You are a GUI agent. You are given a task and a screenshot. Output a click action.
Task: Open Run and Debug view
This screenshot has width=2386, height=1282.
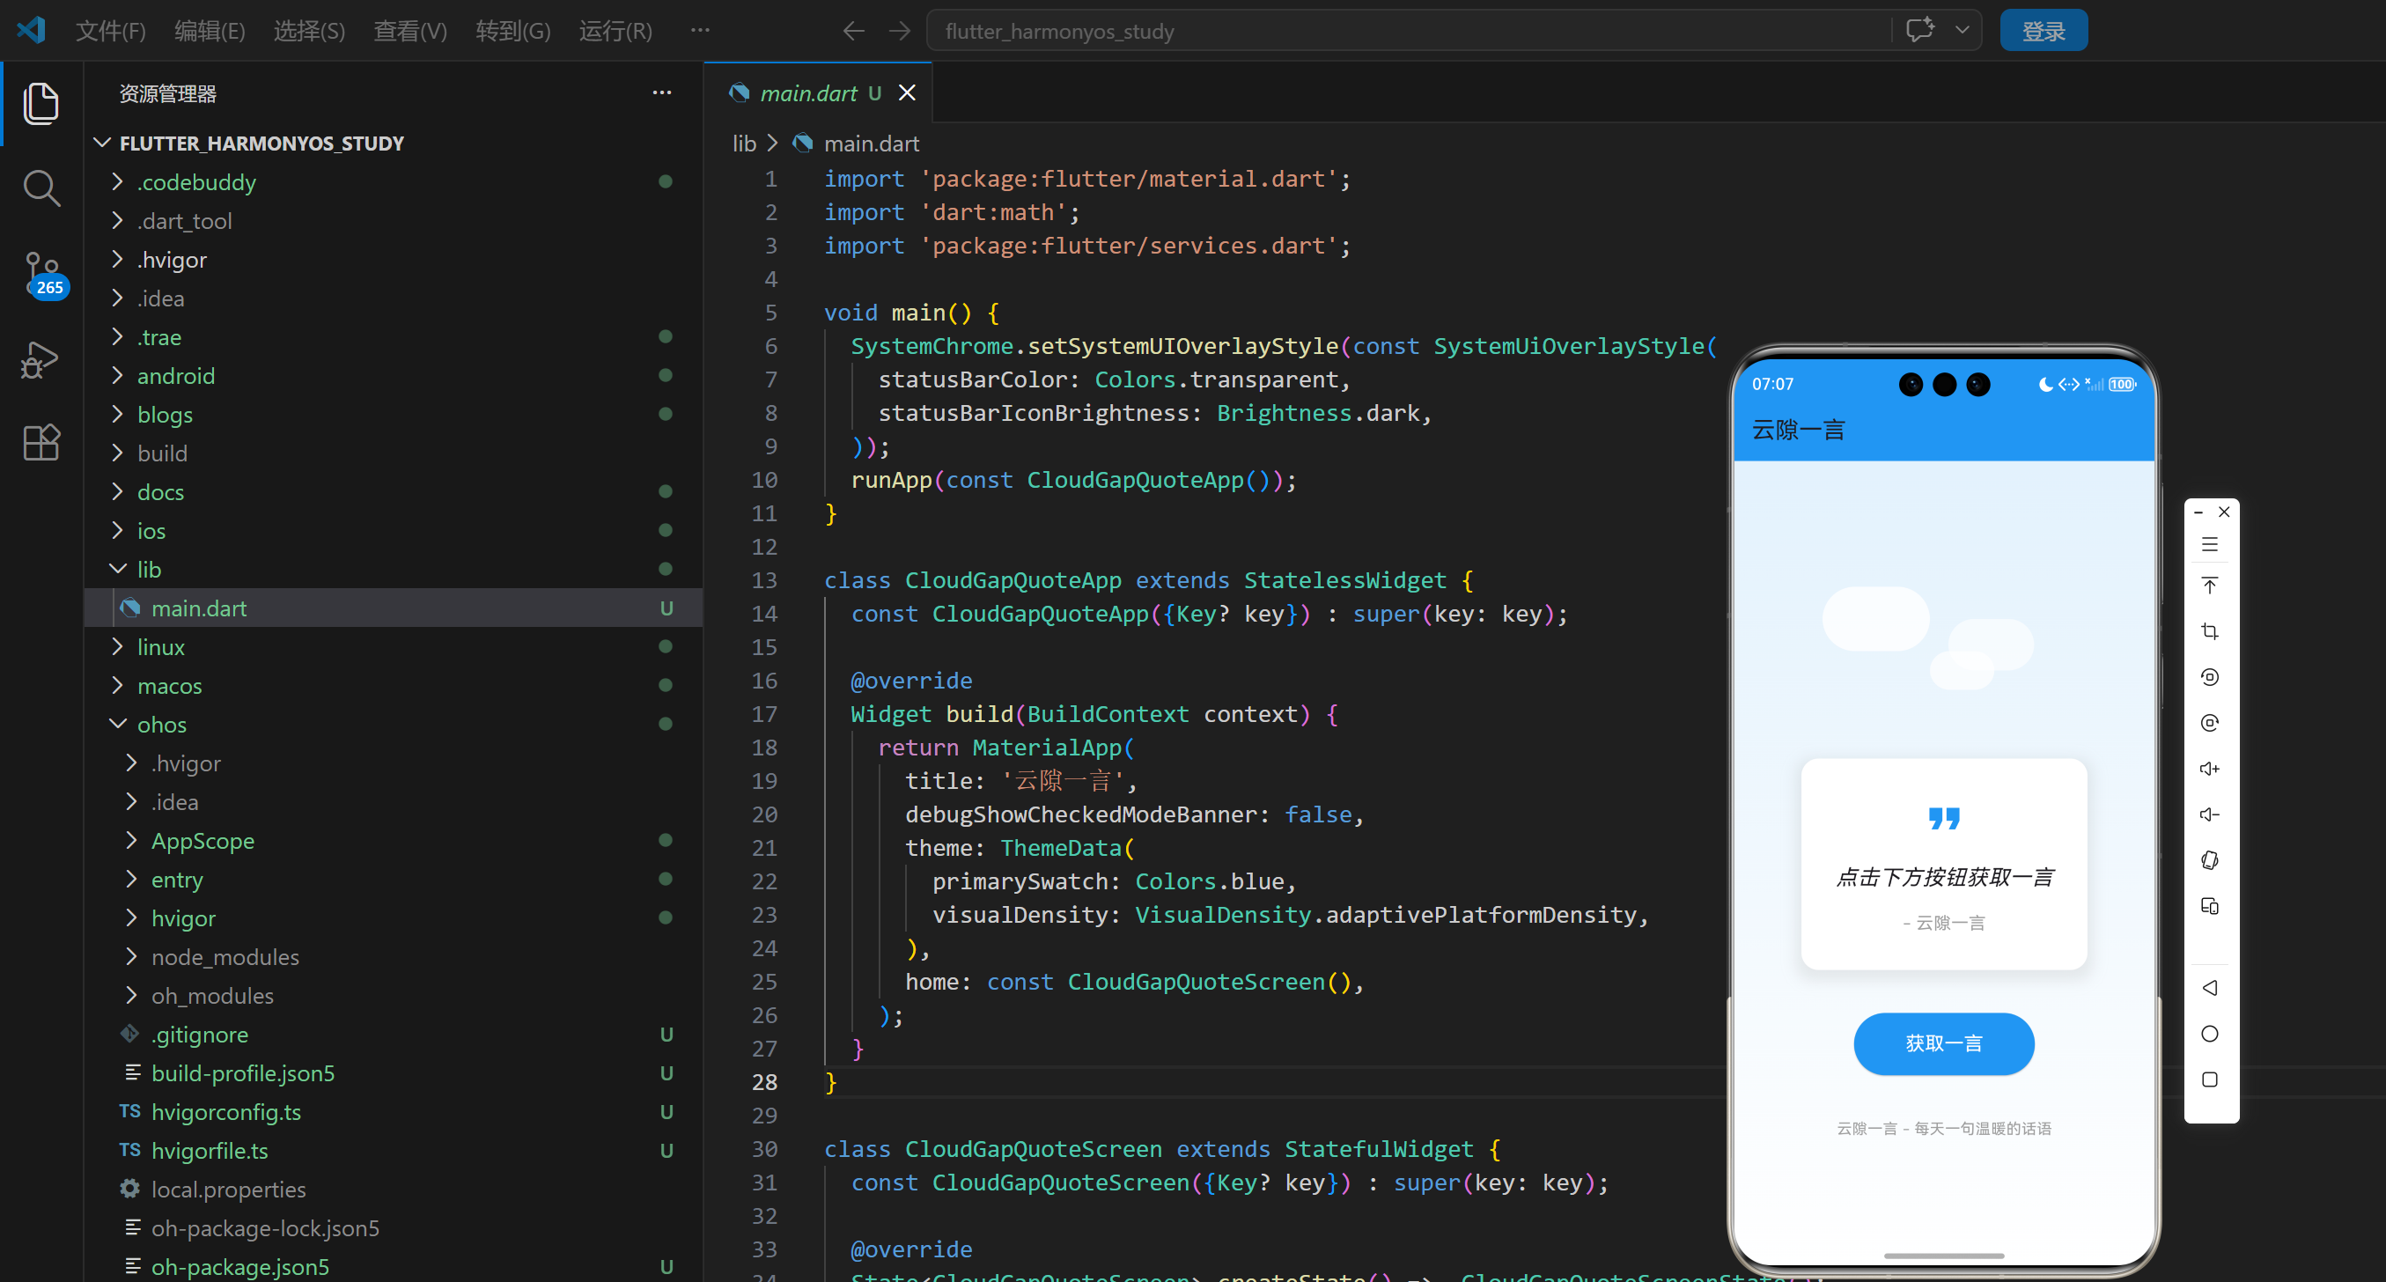pos(41,359)
